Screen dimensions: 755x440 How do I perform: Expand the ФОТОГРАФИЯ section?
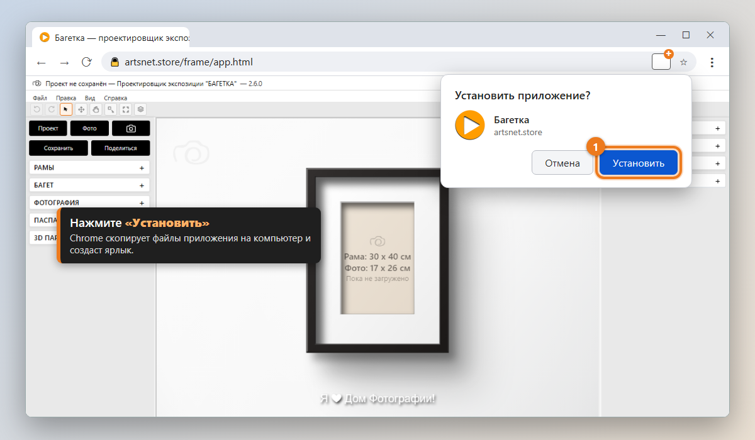[x=89, y=202]
